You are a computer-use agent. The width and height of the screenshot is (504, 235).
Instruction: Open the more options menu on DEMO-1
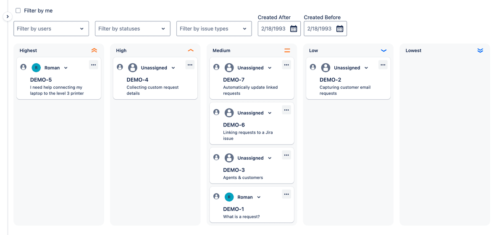pyautogui.click(x=286, y=194)
